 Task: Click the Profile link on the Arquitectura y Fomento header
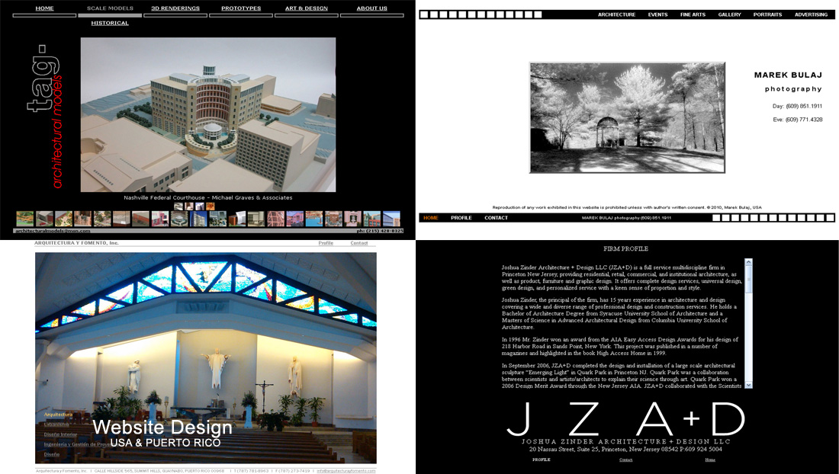point(326,242)
